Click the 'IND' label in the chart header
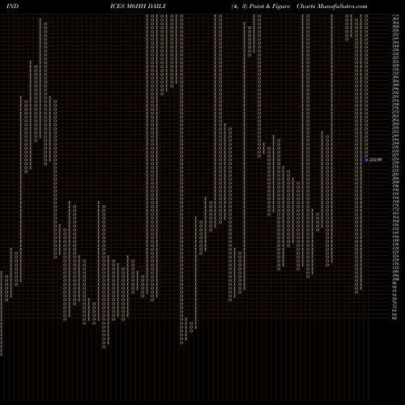 (x=12, y=6)
